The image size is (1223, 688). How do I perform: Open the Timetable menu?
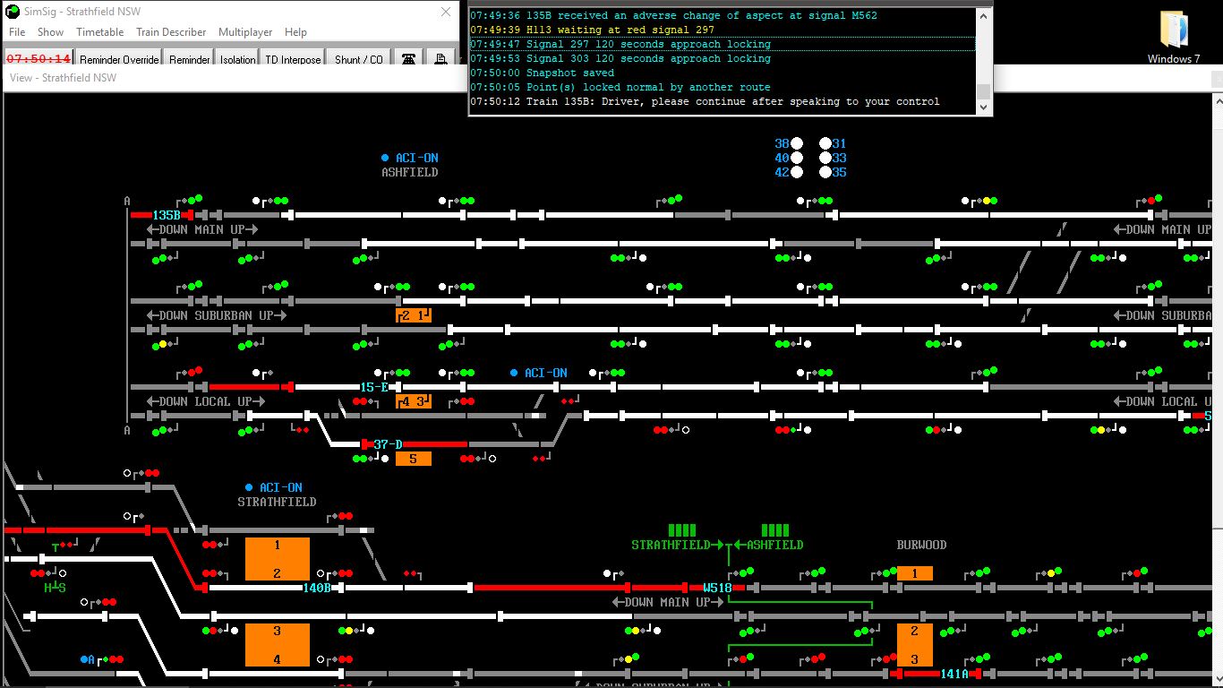pyautogui.click(x=99, y=31)
